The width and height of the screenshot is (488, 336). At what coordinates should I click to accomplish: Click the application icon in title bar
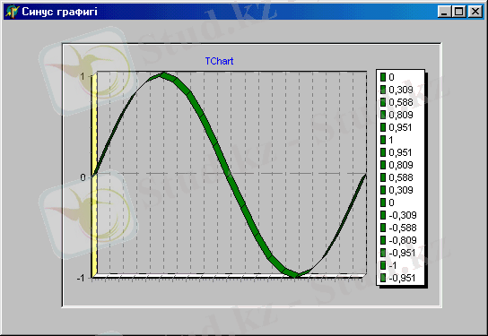pos(12,12)
